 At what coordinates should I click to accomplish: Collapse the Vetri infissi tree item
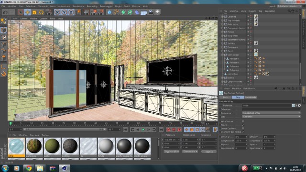click(222, 55)
